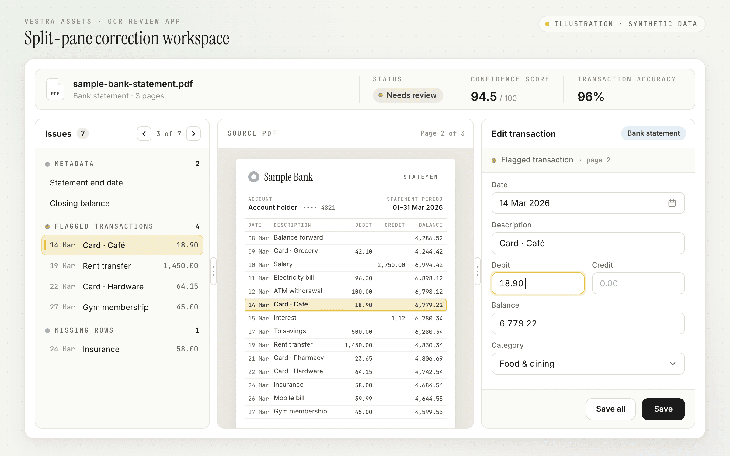Image resolution: width=730 pixels, height=456 pixels.
Task: Click the Balance field 6,779.22
Action: pos(588,323)
